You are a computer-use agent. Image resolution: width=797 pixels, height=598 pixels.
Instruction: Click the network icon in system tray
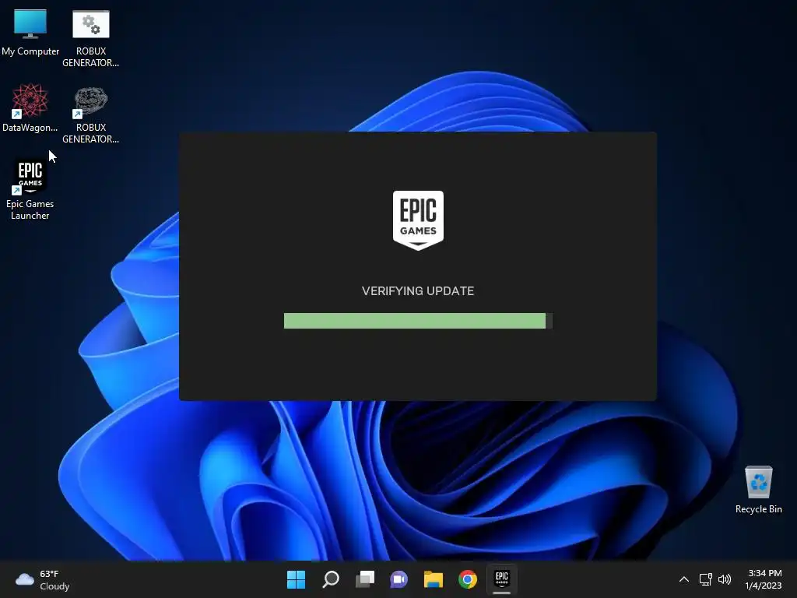[x=705, y=579]
